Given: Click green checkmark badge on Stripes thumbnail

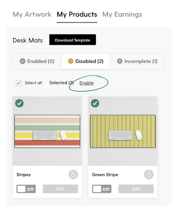Looking at the screenshot, I should (19, 103).
